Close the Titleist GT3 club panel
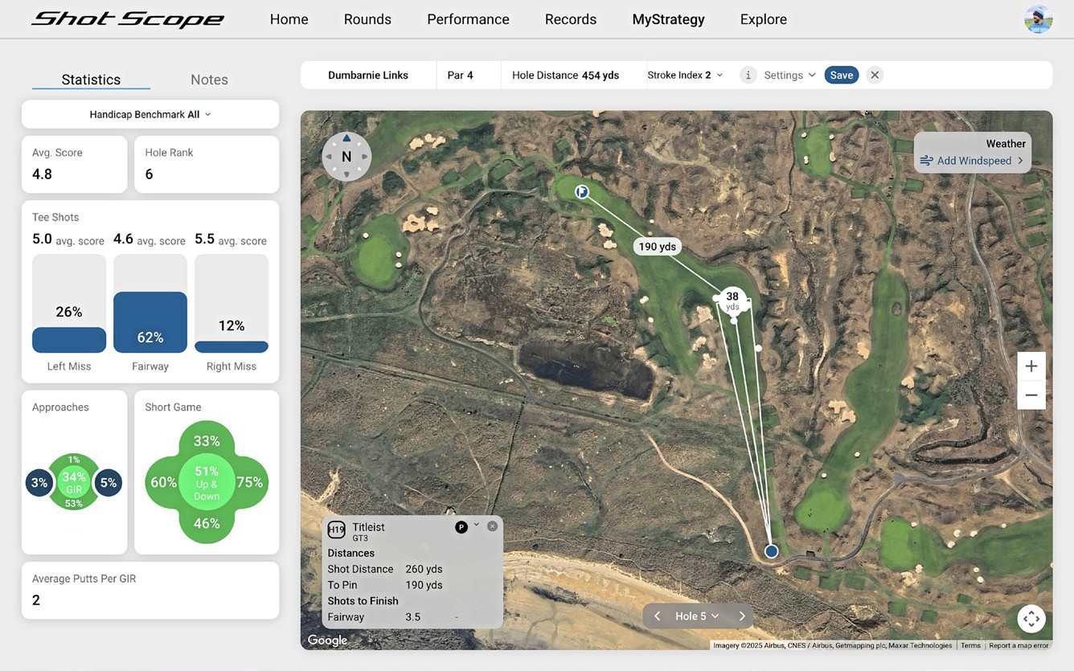1074x671 pixels. (x=492, y=526)
